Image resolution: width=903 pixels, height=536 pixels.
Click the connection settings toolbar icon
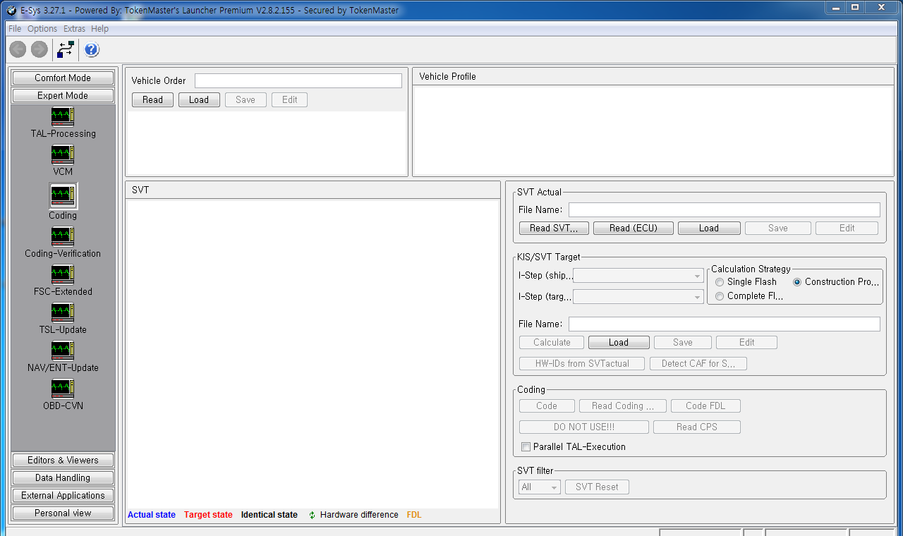65,49
